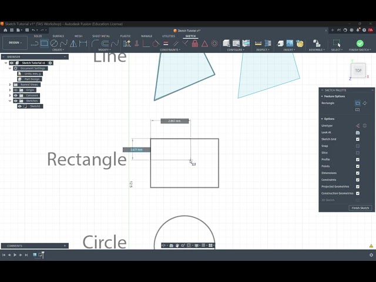Click the Look At icon in Sketch Palette
The height and width of the screenshot is (282, 376).
pyautogui.click(x=358, y=132)
